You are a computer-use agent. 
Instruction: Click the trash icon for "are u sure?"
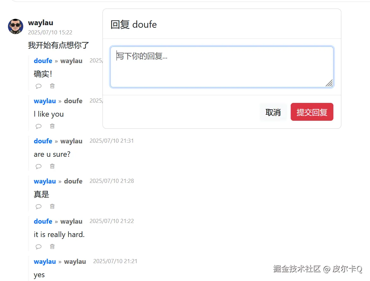[52, 166]
